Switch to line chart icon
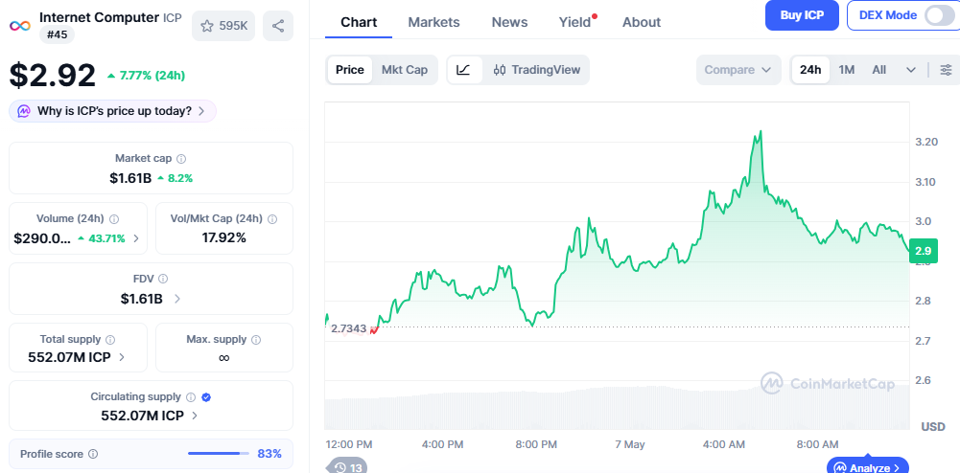 [x=463, y=70]
